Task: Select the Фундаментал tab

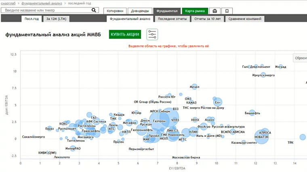Action: tap(167, 11)
